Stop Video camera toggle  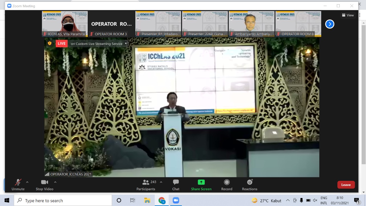(x=44, y=185)
